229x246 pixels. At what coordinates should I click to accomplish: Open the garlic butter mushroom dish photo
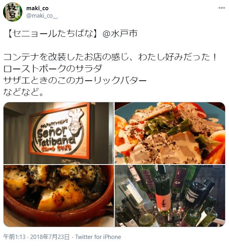click(59, 196)
